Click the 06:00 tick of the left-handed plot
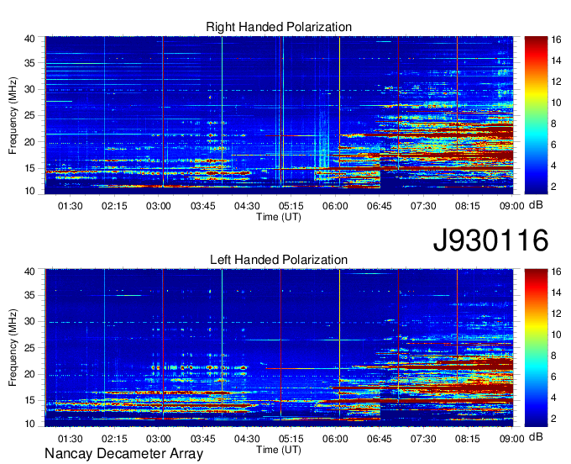This screenshot has width=571, height=464. point(335,439)
